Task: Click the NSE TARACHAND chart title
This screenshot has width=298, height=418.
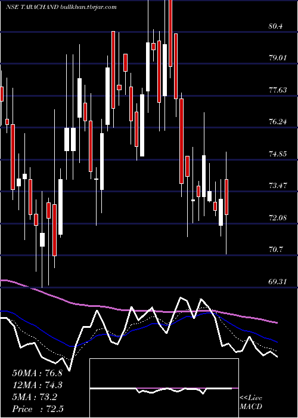Action: (61, 7)
